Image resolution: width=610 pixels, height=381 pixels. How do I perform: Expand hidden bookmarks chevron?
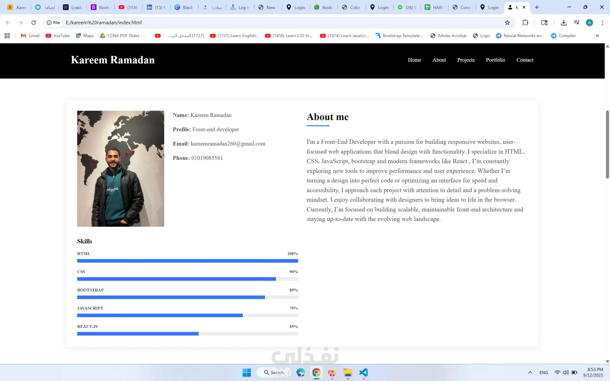click(x=597, y=36)
